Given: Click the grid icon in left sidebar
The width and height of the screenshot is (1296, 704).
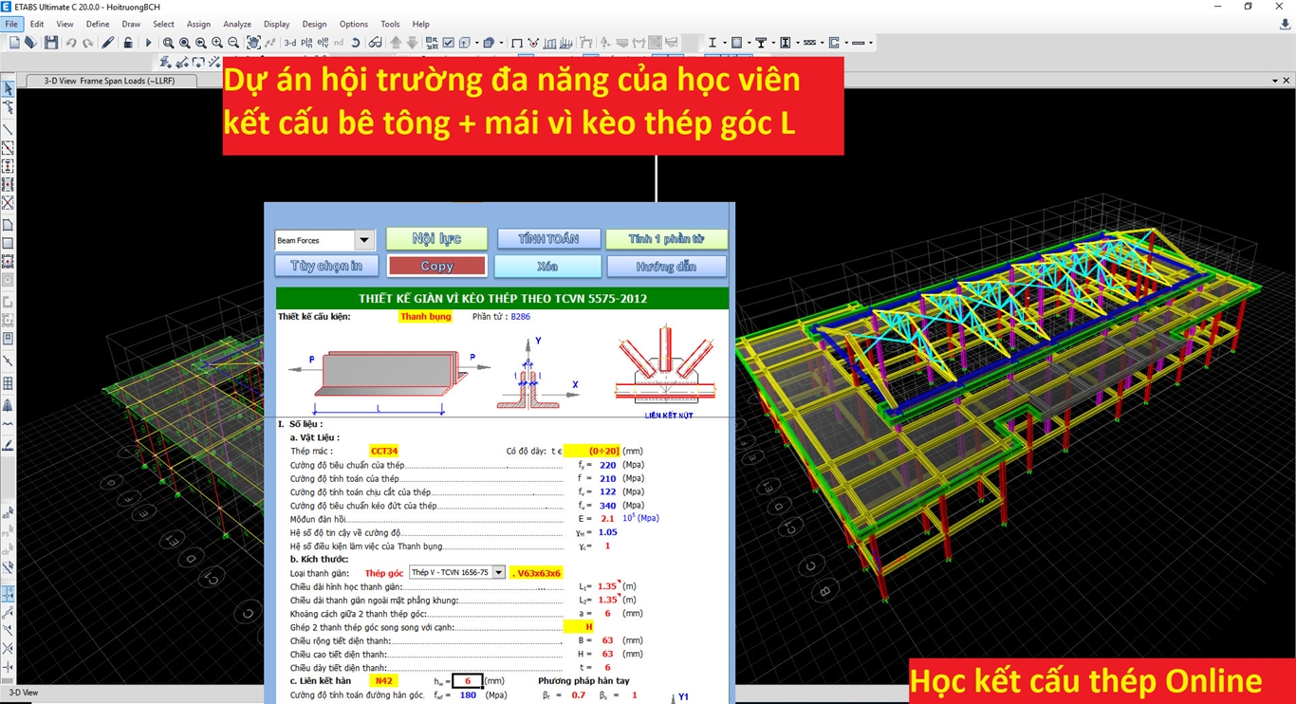Looking at the screenshot, I should click(x=8, y=383).
